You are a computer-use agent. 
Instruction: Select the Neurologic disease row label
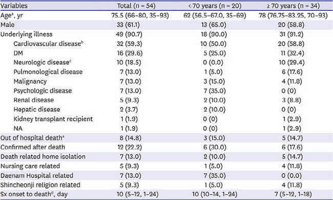click(43, 62)
